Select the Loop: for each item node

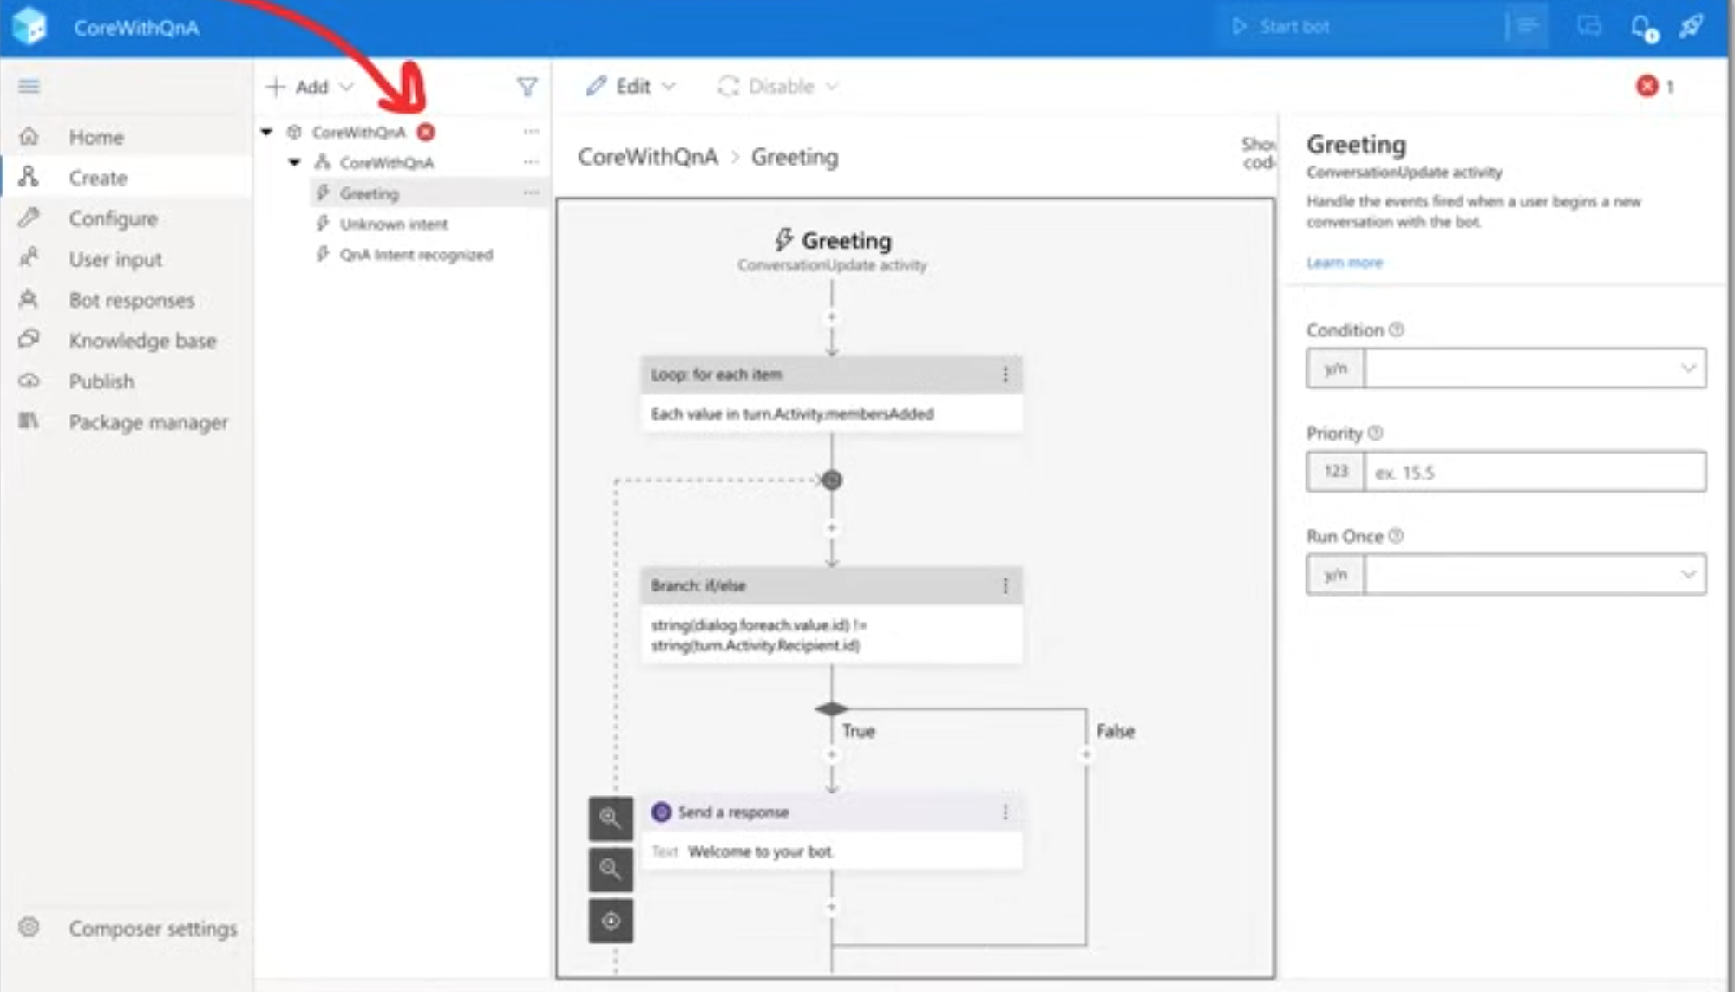(x=831, y=394)
